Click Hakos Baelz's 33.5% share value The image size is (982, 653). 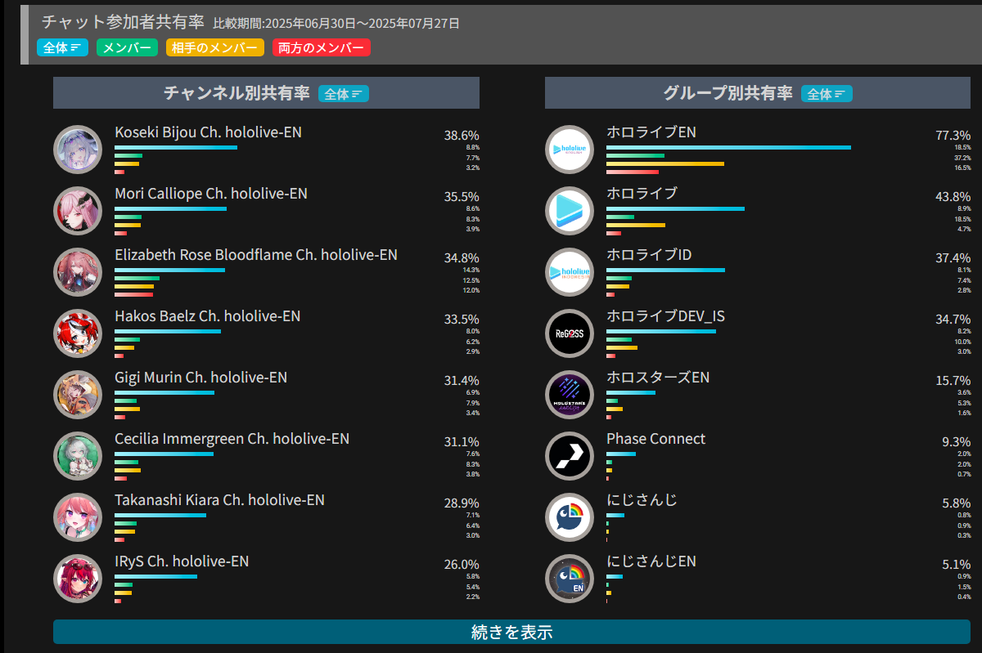tap(462, 320)
